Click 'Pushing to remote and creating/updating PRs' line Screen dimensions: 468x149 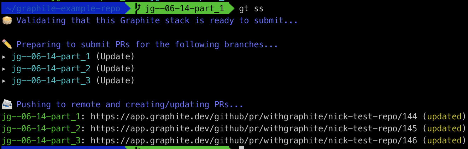[130, 105]
